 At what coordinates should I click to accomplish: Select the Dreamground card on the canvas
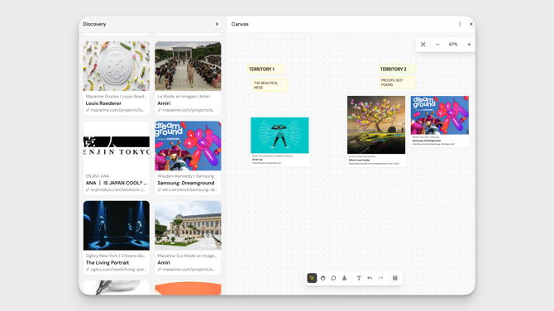pos(440,121)
